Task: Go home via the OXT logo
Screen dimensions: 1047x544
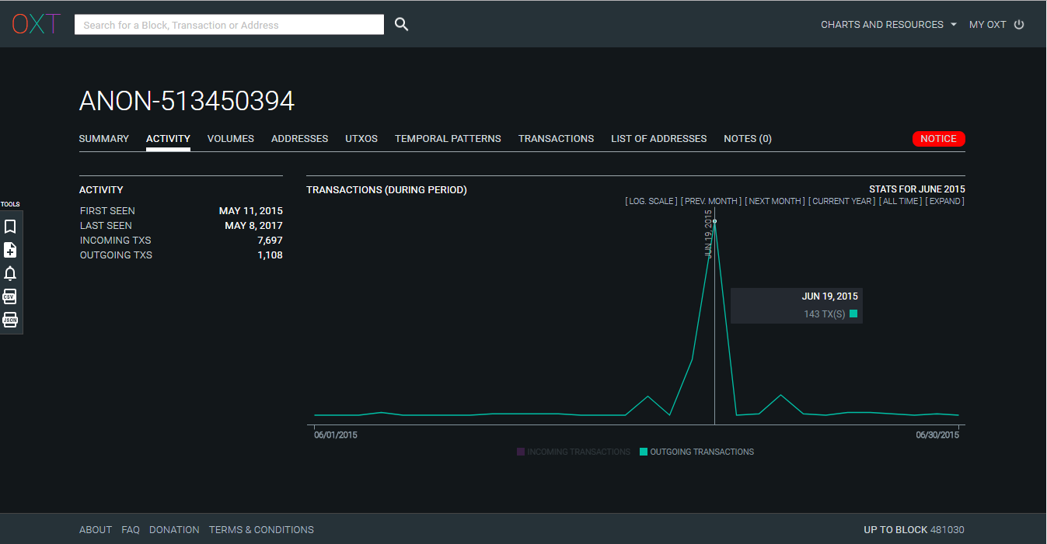Action: (x=36, y=24)
